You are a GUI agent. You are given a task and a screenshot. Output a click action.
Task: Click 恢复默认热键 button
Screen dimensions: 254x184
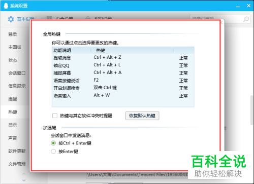pyautogui.click(x=142, y=116)
